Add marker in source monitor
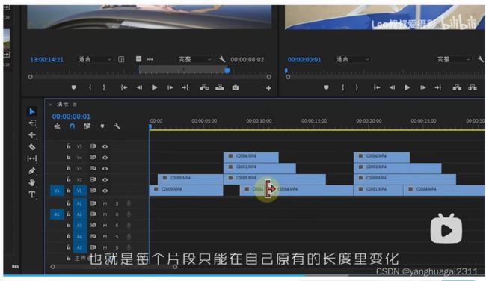The height and width of the screenshot is (281, 486). pos(73,87)
